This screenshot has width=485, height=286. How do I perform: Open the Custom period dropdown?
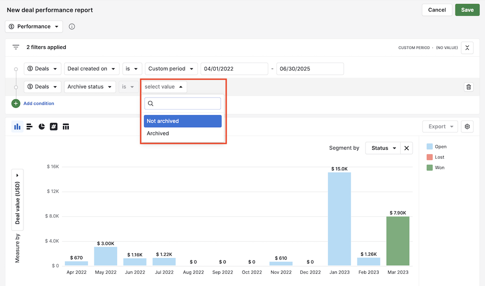[171, 69]
